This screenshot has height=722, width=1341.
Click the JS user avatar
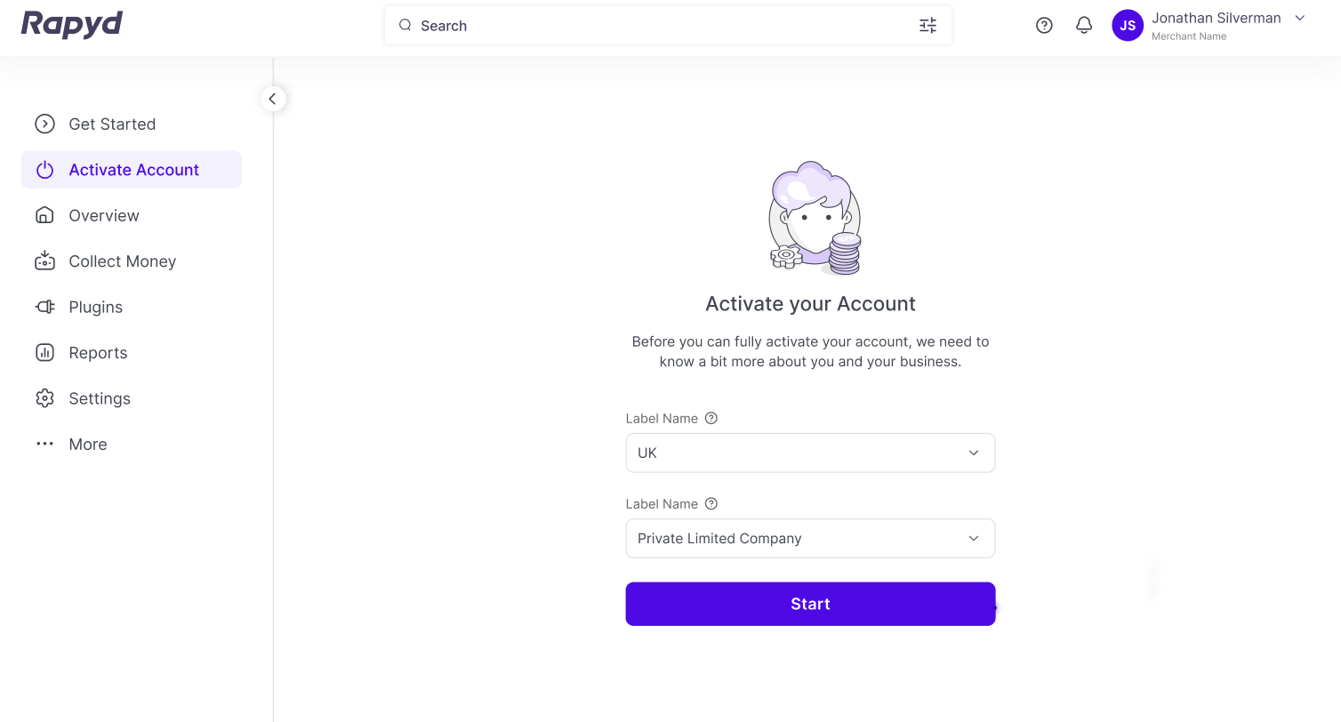click(1127, 26)
